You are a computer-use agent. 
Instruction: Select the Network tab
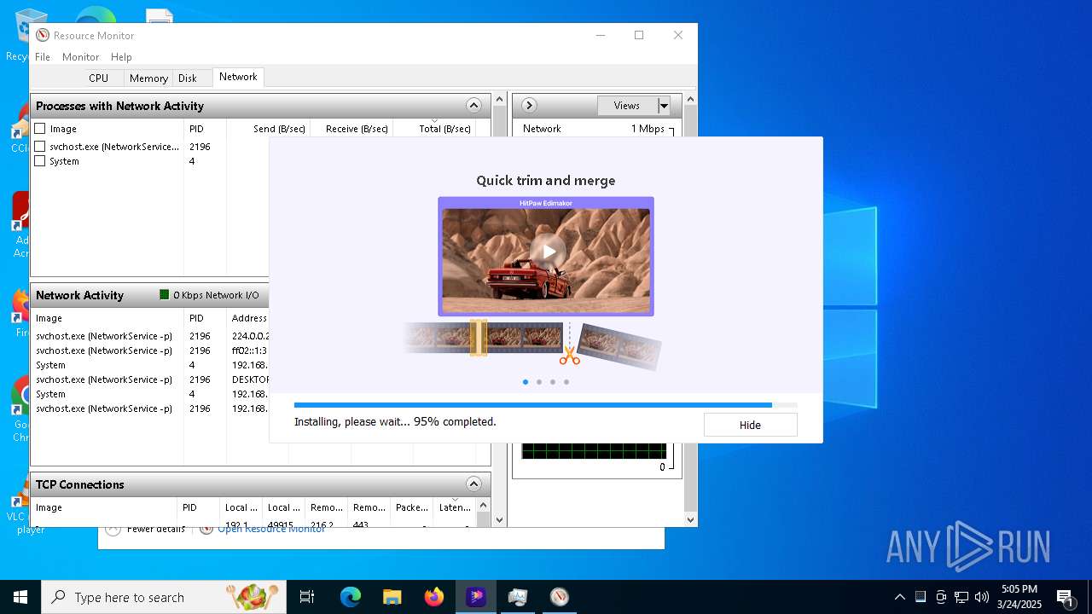[238, 77]
